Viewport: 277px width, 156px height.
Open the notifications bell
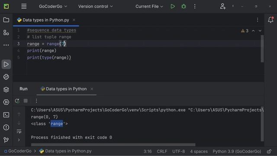coord(271,20)
